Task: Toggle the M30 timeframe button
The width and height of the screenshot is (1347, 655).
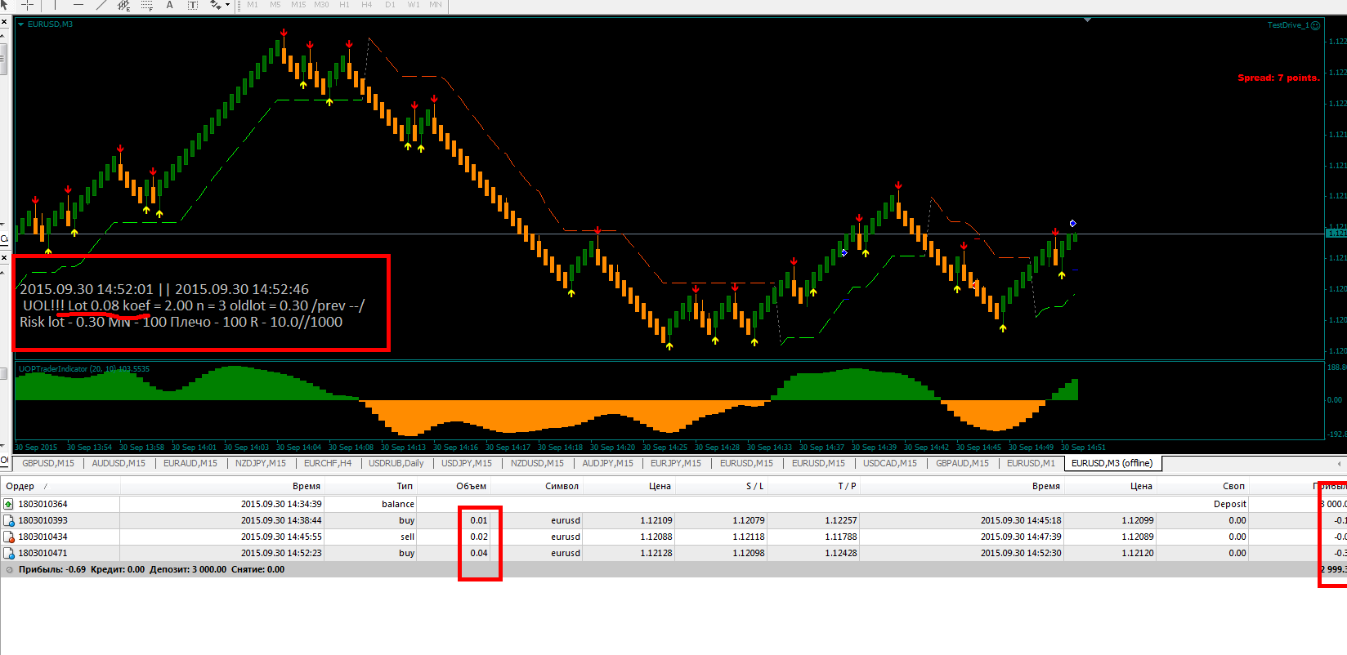Action: pos(321,4)
